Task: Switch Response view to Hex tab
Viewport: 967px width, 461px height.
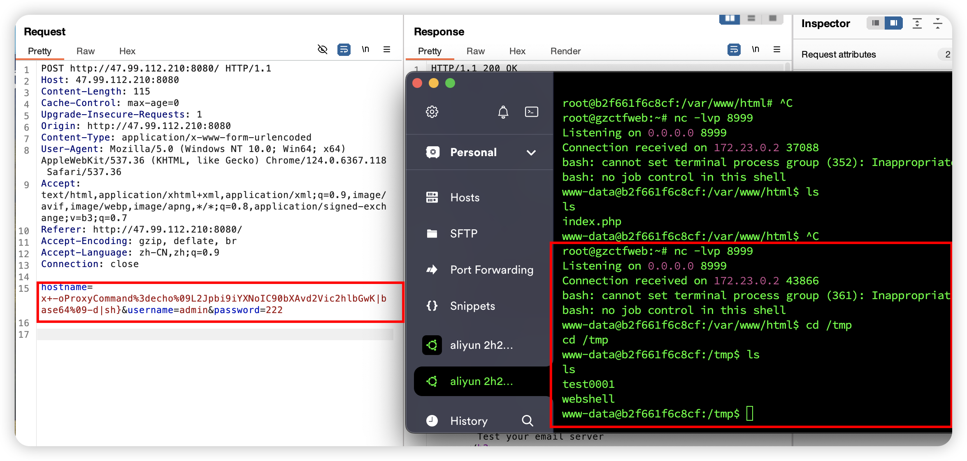Action: [517, 51]
